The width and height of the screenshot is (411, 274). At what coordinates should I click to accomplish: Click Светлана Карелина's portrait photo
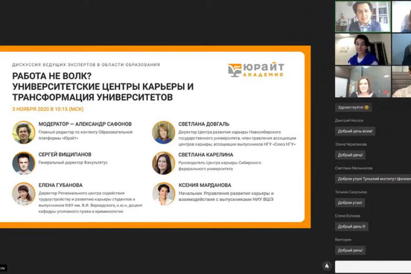coord(163,163)
